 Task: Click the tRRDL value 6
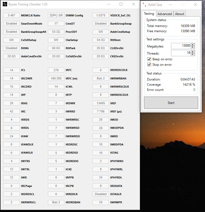pyautogui.click(x=11, y=128)
